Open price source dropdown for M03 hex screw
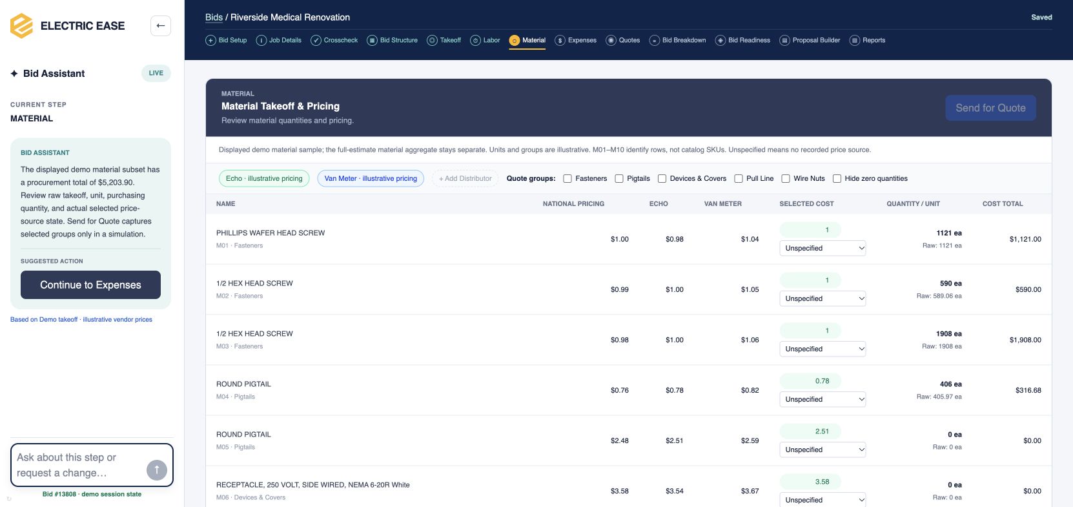 (x=823, y=349)
